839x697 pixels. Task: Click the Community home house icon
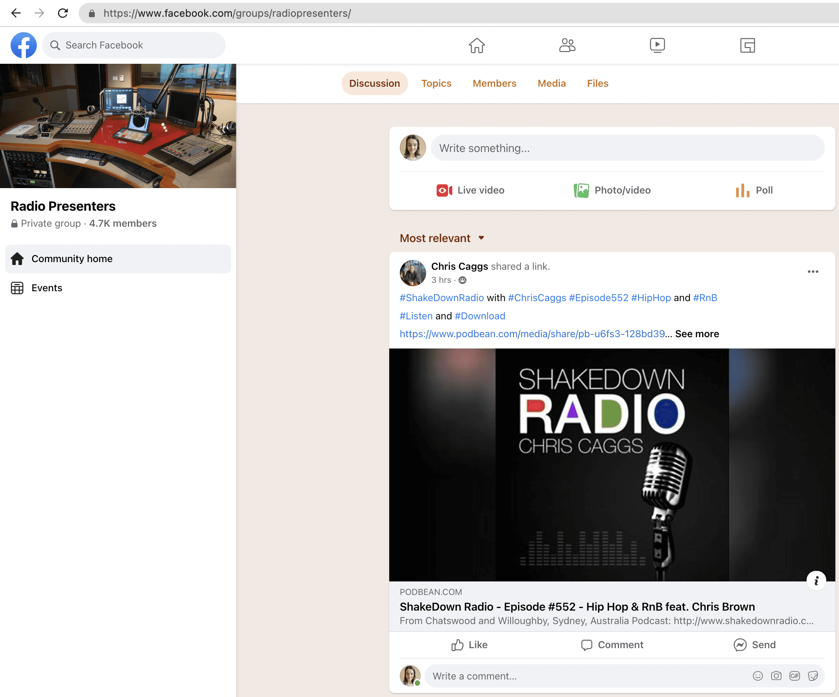point(17,258)
